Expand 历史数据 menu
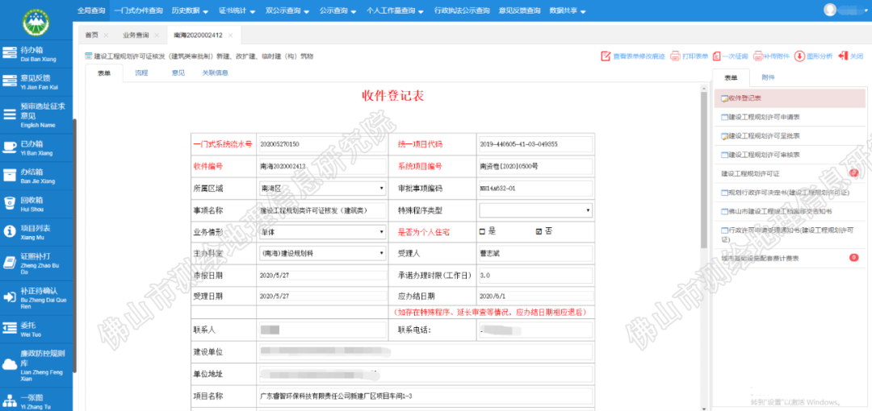 (190, 10)
